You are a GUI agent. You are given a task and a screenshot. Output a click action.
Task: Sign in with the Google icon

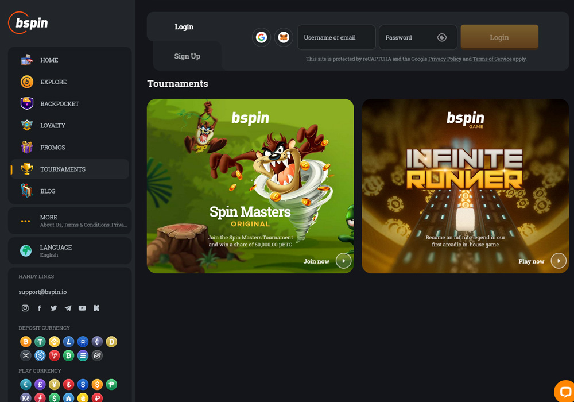[x=261, y=37]
